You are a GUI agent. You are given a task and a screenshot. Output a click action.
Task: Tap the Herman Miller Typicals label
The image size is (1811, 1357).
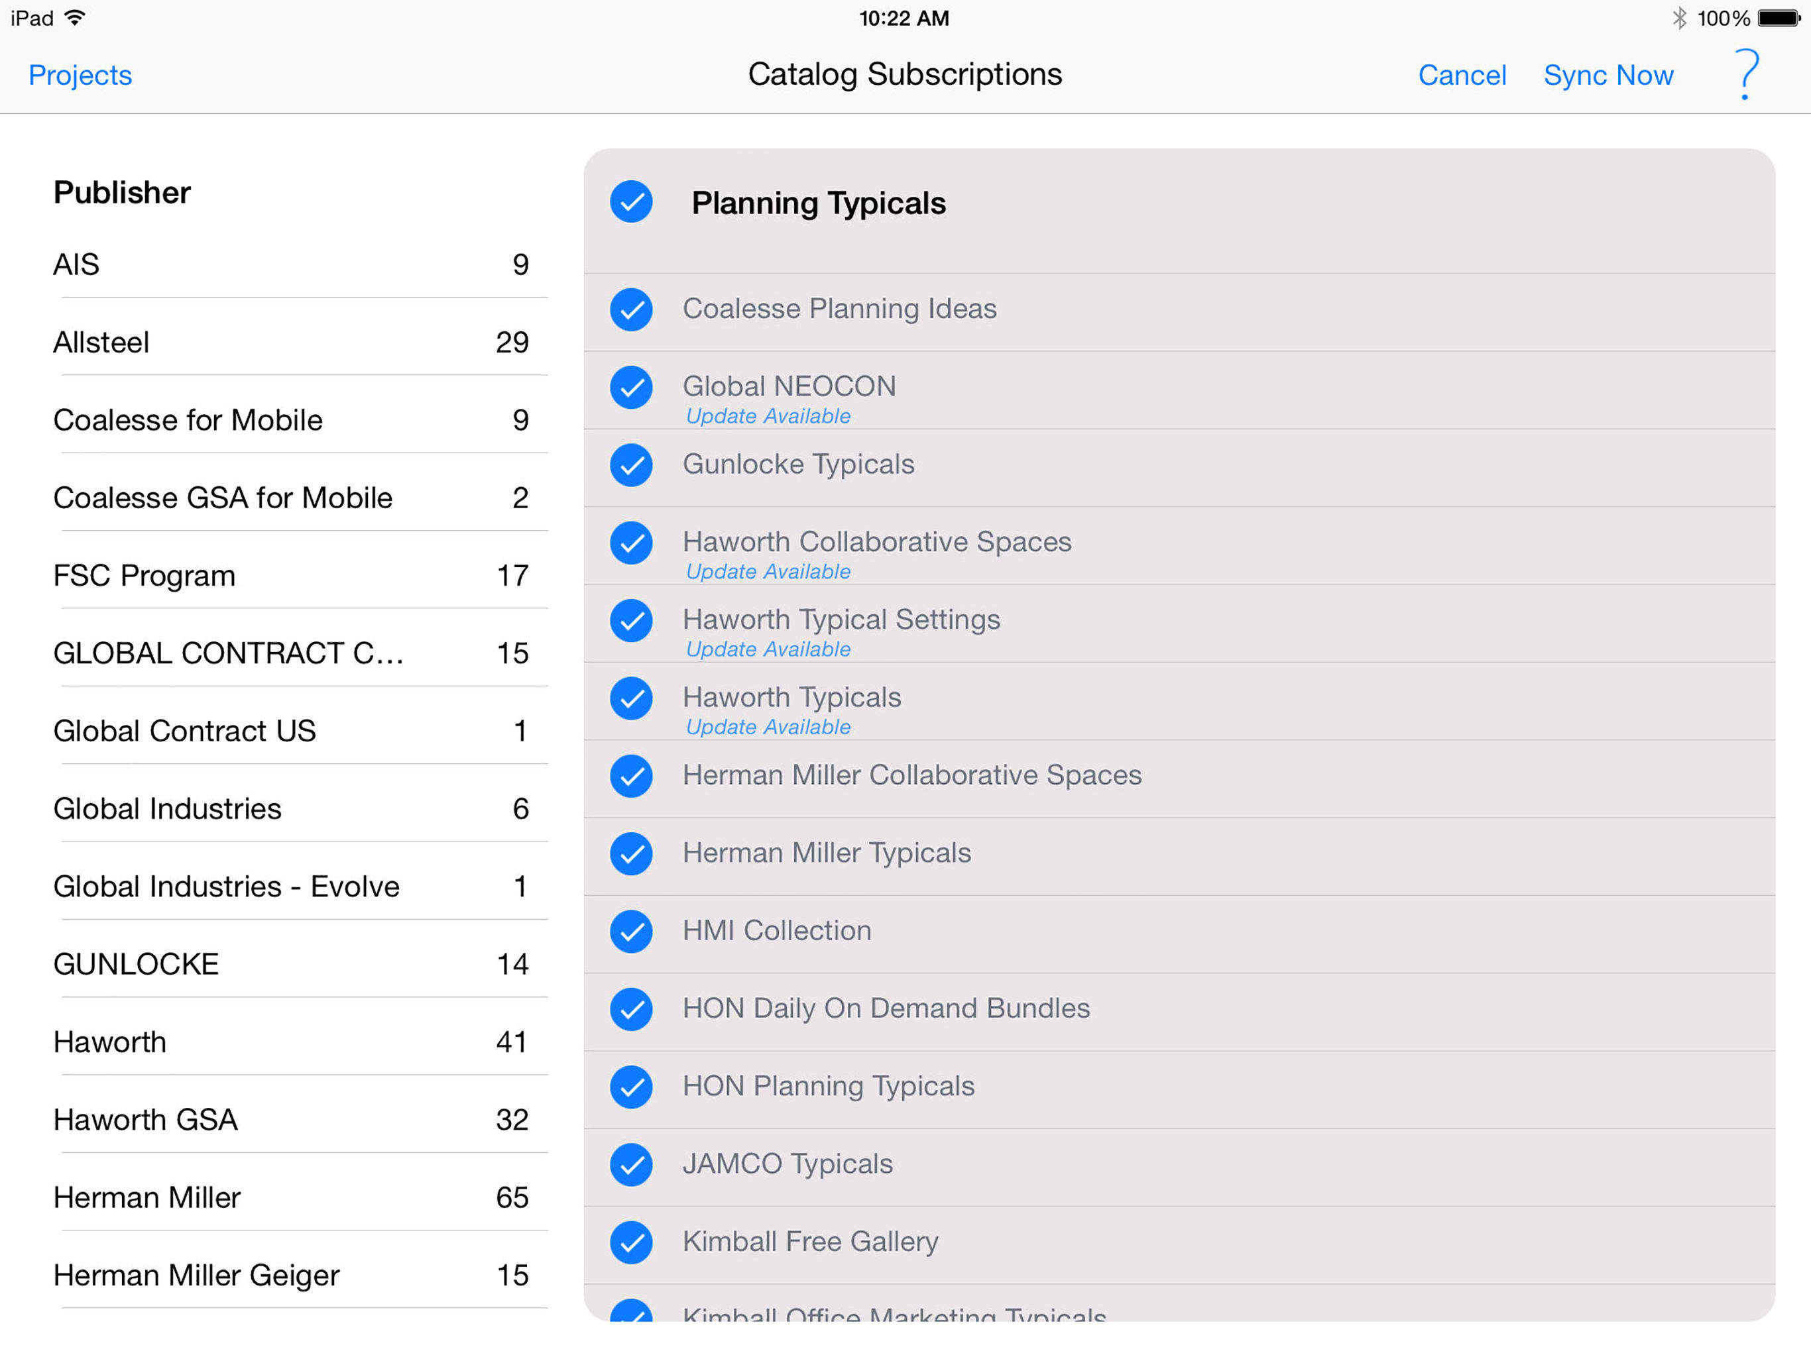827,853
